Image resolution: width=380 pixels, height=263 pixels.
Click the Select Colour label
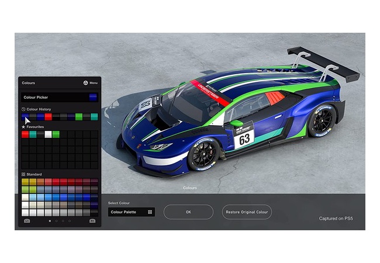[119, 203]
